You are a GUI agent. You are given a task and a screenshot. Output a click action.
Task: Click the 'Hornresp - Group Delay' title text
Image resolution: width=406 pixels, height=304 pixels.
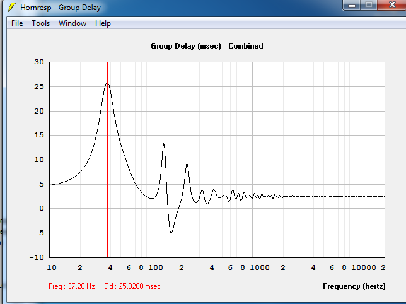pyautogui.click(x=61, y=8)
